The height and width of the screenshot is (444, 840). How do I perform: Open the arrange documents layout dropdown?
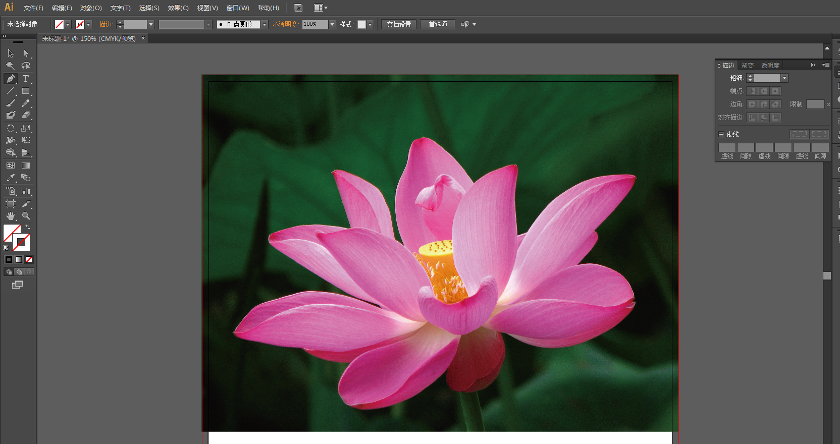[x=321, y=8]
